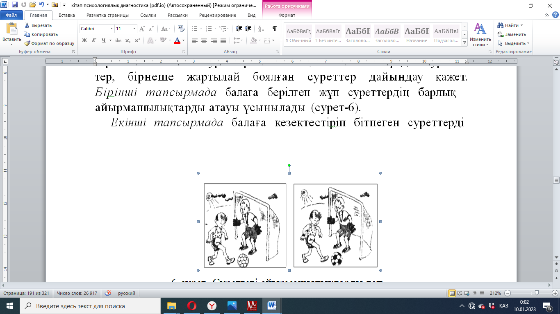The width and height of the screenshot is (560, 314).
Task: Click the Find binoculars icon
Action: point(501,25)
